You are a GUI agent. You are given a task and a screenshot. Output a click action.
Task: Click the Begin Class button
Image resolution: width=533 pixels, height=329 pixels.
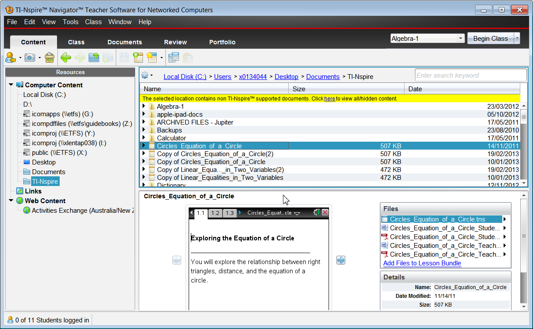click(490, 39)
